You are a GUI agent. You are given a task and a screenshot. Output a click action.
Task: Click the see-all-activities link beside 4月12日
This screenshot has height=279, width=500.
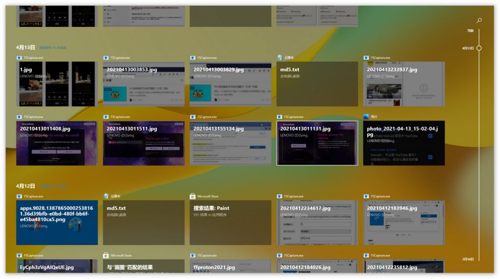point(53,186)
